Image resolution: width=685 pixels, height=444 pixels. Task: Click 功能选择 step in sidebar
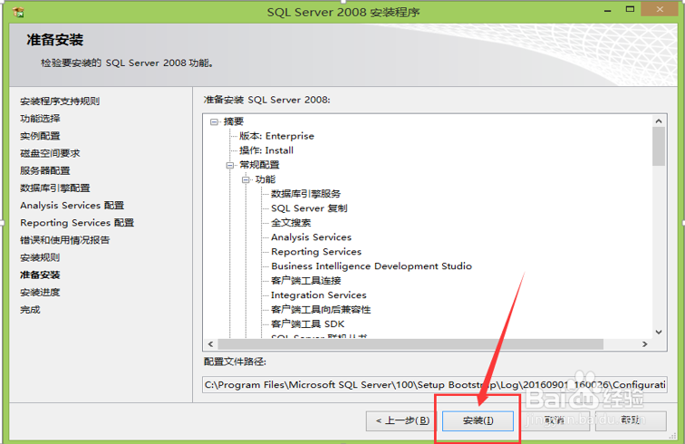(40, 119)
